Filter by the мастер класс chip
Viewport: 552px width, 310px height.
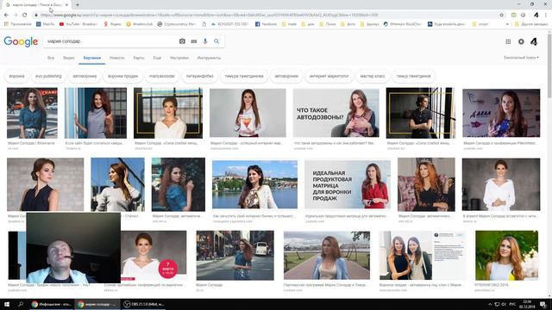(373, 76)
